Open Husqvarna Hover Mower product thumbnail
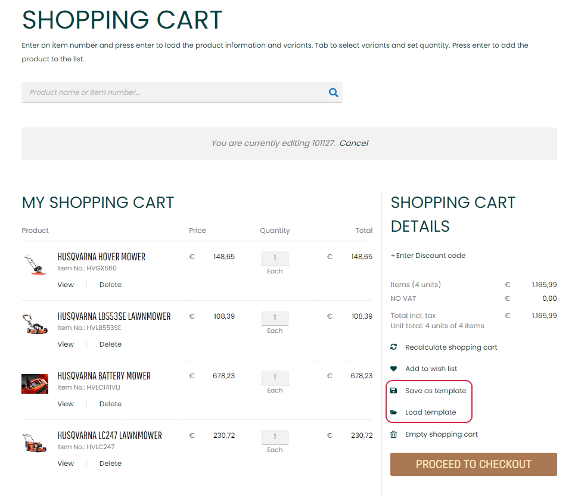578x495 pixels. (x=35, y=264)
